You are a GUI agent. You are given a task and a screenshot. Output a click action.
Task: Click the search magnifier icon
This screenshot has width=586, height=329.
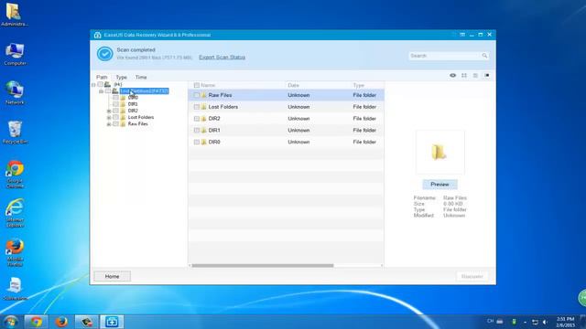(484, 56)
